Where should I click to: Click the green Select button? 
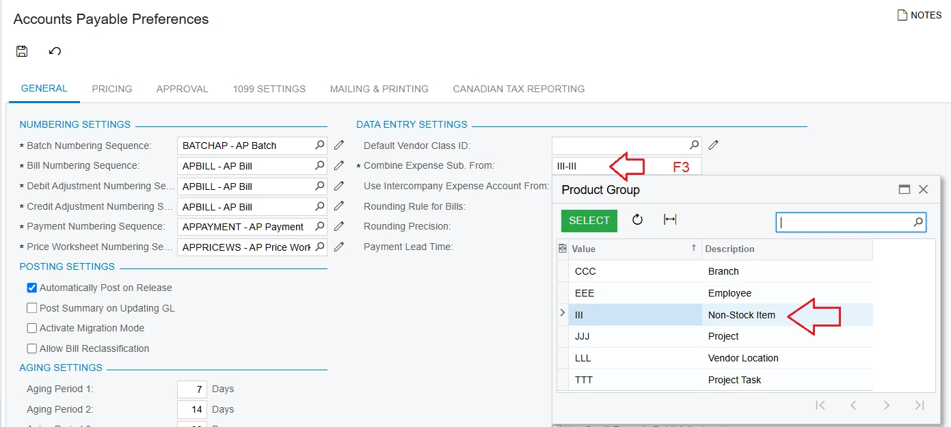click(x=589, y=221)
